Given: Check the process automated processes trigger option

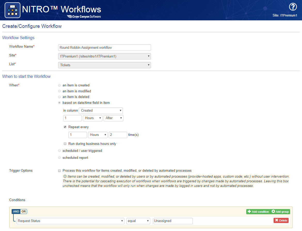Looking at the screenshot, I should [59, 171].
